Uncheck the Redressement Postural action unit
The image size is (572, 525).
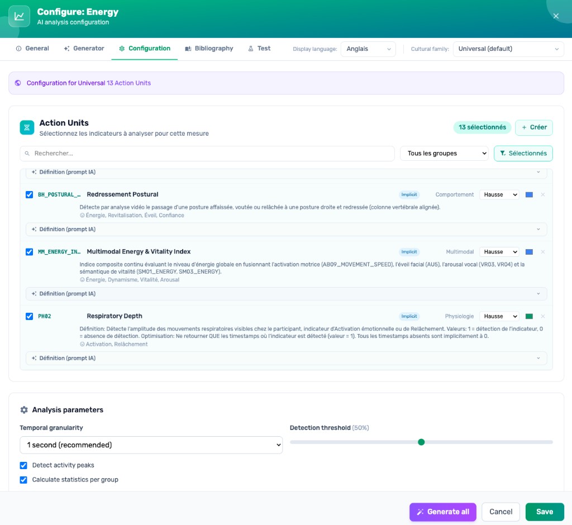(x=30, y=195)
